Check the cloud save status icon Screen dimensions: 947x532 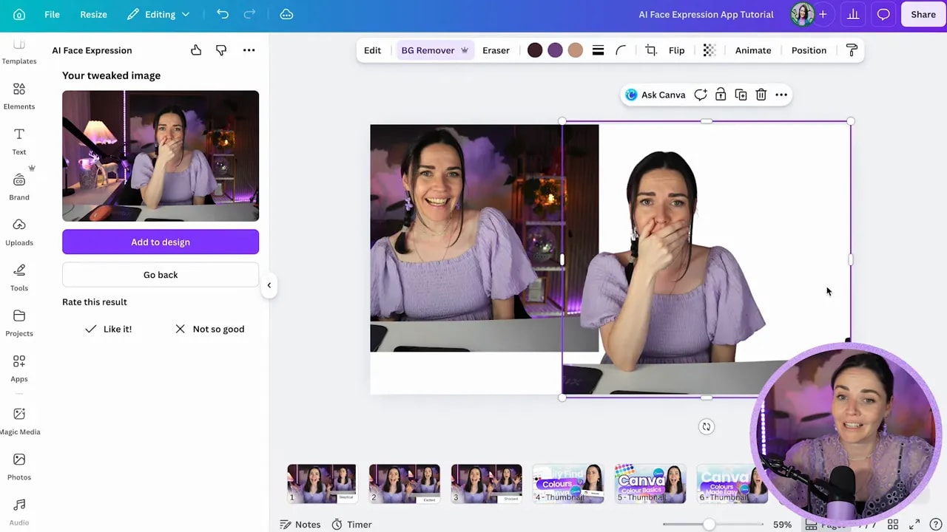(x=286, y=14)
